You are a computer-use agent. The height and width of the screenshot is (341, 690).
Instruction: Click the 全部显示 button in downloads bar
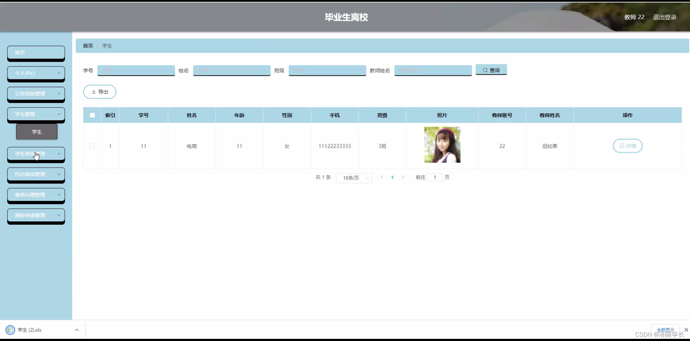(x=665, y=329)
